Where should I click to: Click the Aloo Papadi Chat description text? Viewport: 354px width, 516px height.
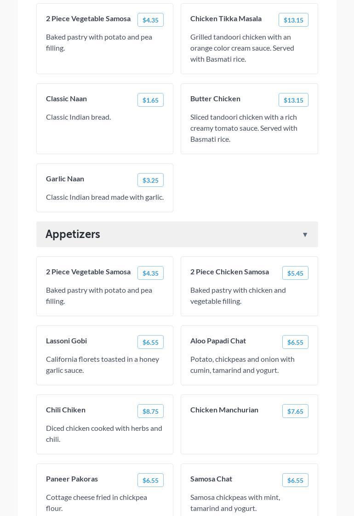[242, 365]
